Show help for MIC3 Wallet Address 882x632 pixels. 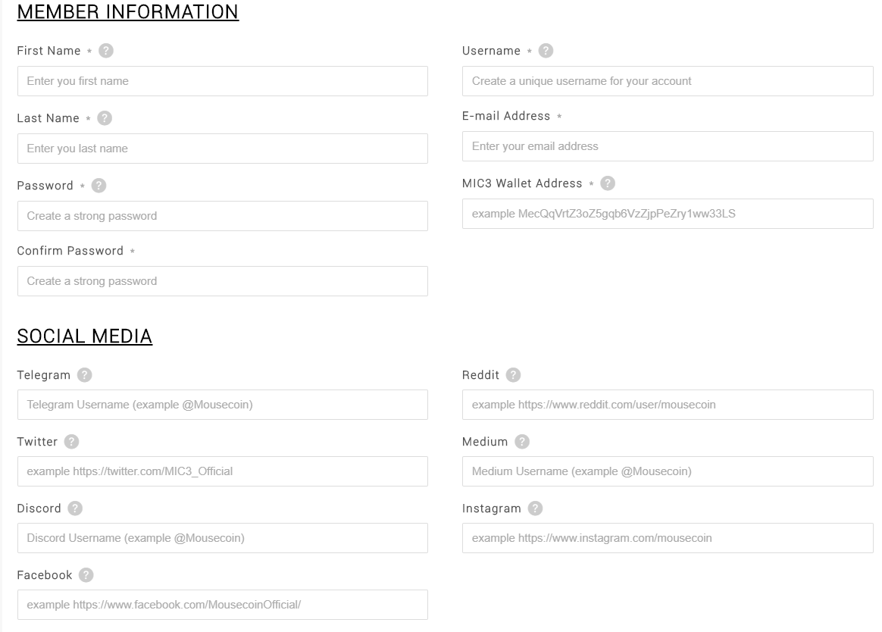[x=608, y=183]
